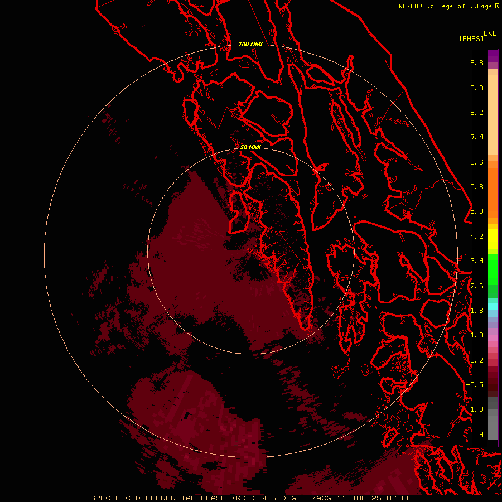This screenshot has height=502, width=502.
Task: Click the 1.8 value on the scale
Action: point(477,311)
